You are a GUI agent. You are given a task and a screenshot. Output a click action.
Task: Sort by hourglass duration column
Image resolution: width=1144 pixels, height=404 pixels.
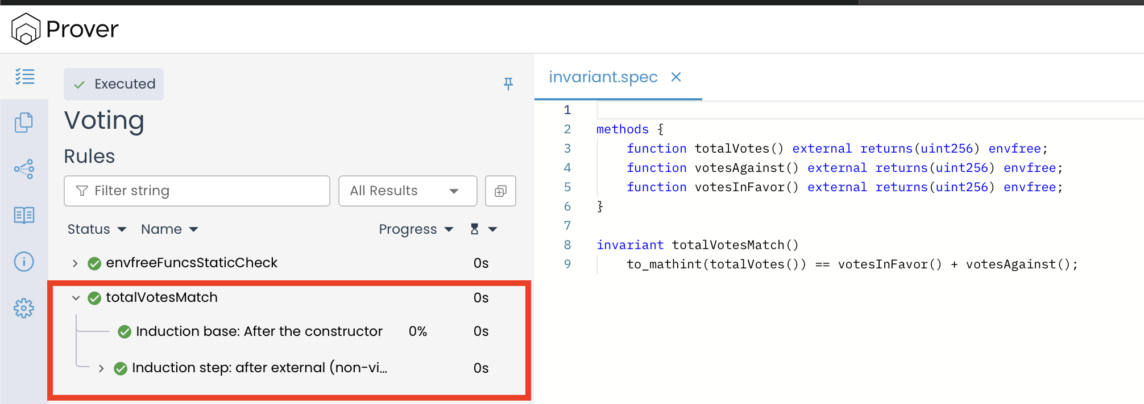tap(483, 229)
